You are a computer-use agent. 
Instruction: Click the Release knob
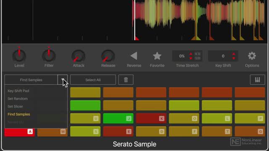108,56
